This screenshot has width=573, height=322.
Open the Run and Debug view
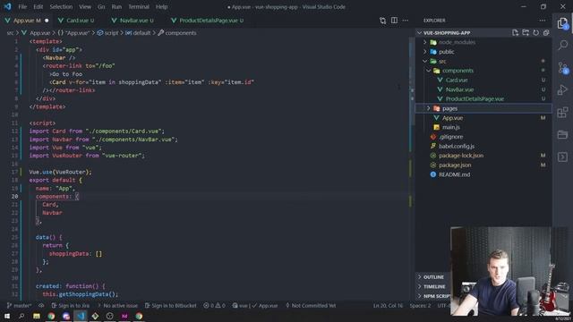pos(563,89)
